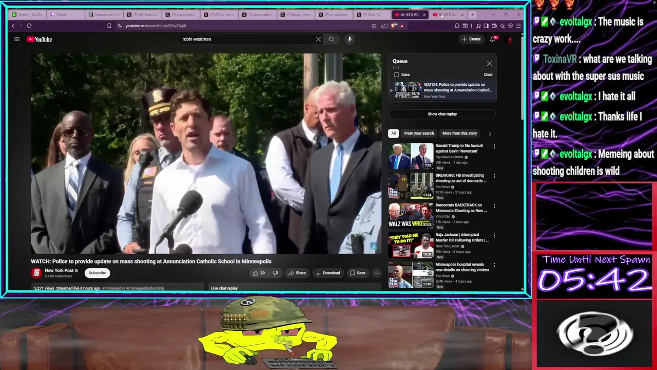This screenshot has height=370, width=657.
Task: Open the Create button
Action: tap(471, 39)
